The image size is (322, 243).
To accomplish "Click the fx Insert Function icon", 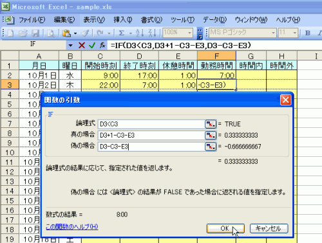I will click(x=102, y=46).
